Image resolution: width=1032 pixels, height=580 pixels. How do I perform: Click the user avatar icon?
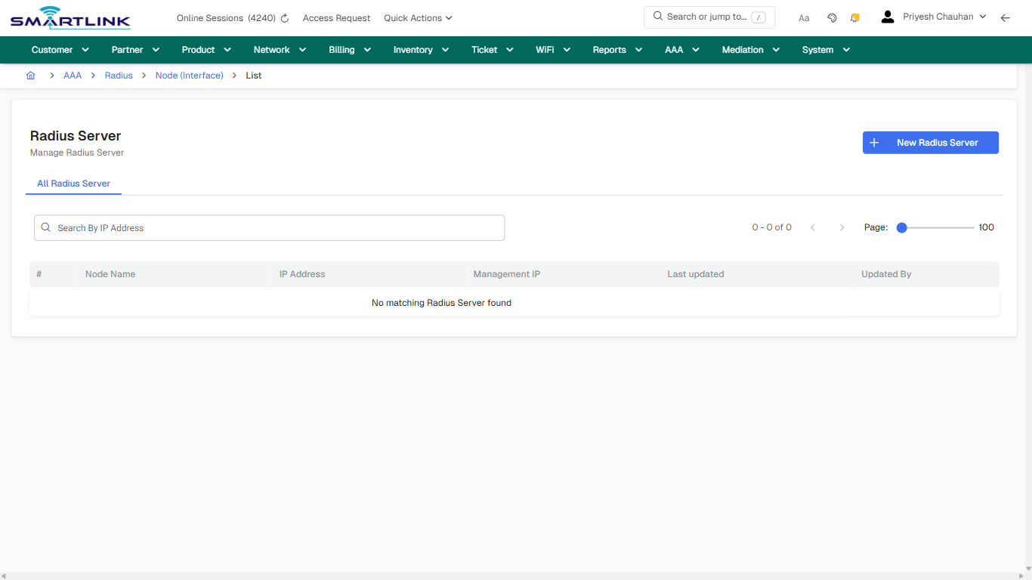pos(887,16)
